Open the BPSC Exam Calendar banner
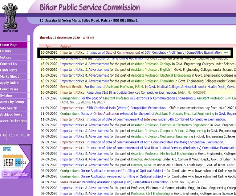This screenshot has height=196, width=236. (16, 161)
